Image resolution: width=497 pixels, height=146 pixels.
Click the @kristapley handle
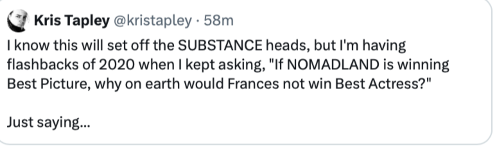tap(151, 21)
